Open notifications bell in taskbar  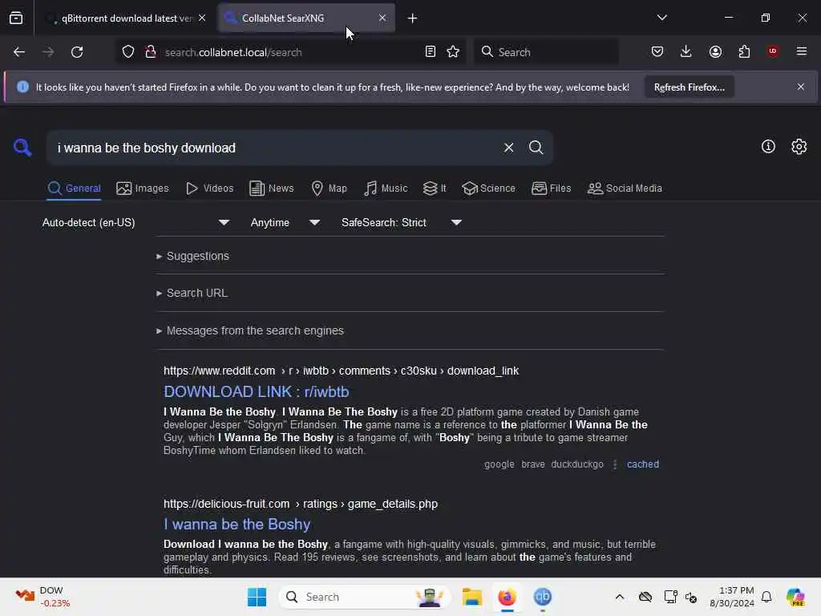766,597
